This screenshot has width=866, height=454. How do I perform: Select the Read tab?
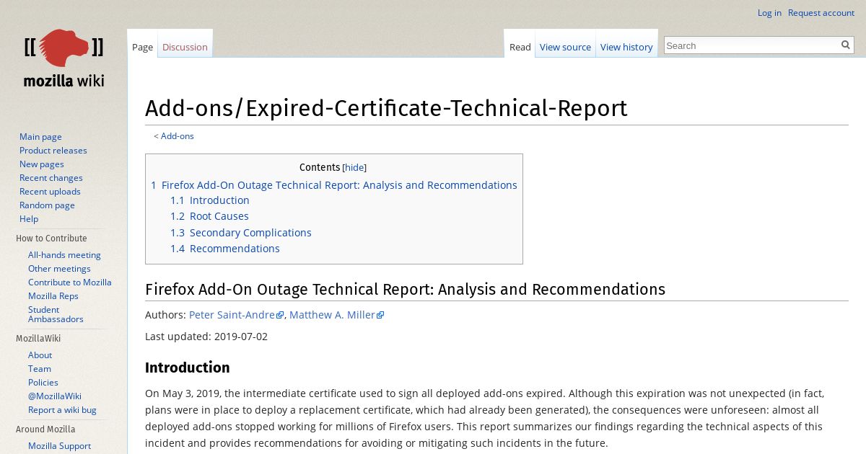pos(520,47)
